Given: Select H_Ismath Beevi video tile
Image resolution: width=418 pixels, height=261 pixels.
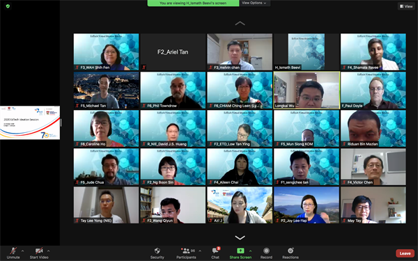Looking at the screenshot, I should [307, 52].
